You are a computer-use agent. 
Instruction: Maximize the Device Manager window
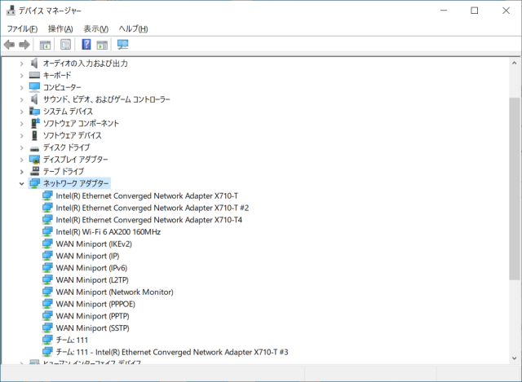tap(475, 11)
